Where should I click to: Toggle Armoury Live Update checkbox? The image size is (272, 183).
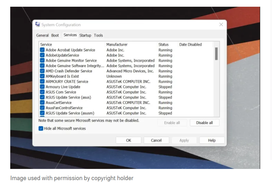click(x=42, y=87)
